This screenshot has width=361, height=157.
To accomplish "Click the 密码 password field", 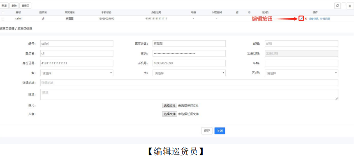I will [x=189, y=53].
